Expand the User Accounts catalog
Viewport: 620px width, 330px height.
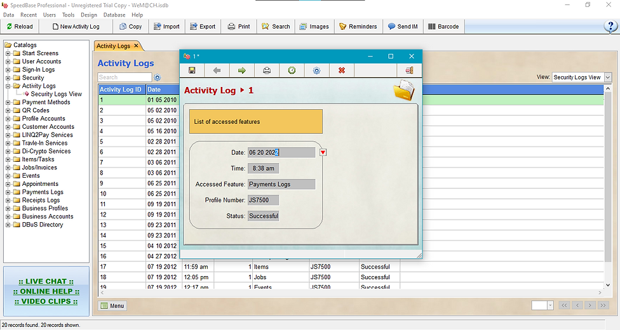coord(8,62)
